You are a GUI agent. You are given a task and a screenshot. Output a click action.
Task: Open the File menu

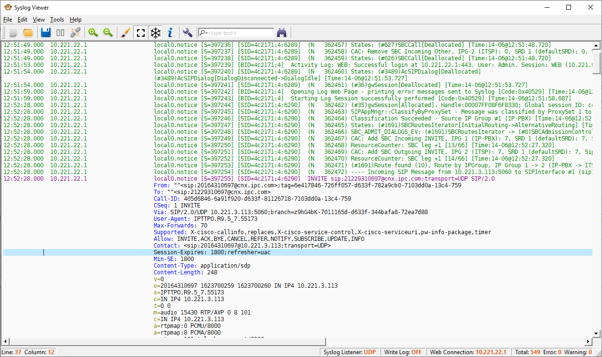[x=8, y=20]
